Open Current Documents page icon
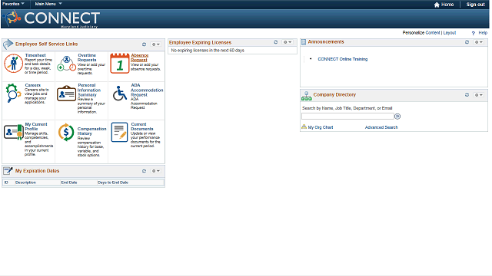The height and width of the screenshot is (276, 492). coord(120,132)
